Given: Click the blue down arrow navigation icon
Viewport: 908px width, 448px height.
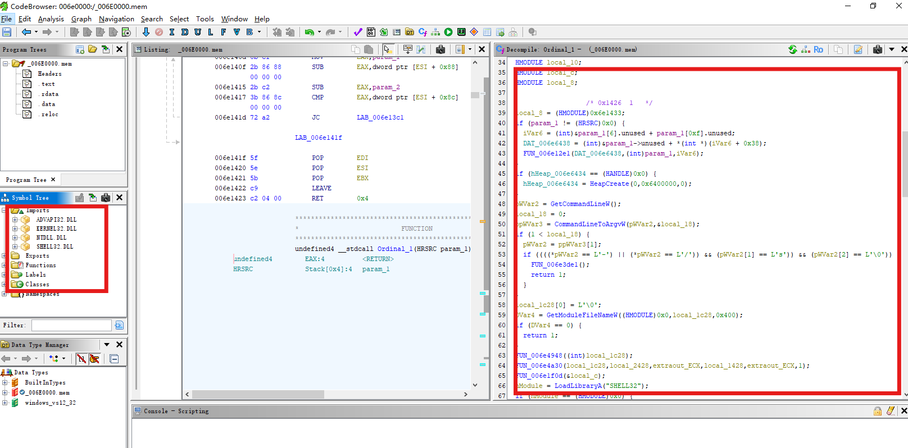Looking at the screenshot, I should pyautogui.click(x=146, y=32).
